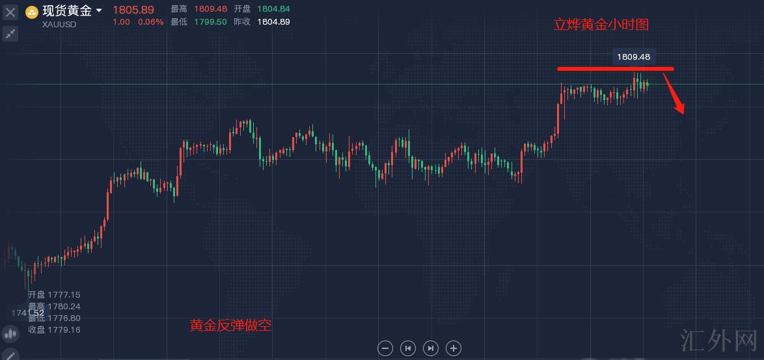Image resolution: width=764 pixels, height=360 pixels.
Task: Jump to the earliest candles
Action: pos(408,348)
